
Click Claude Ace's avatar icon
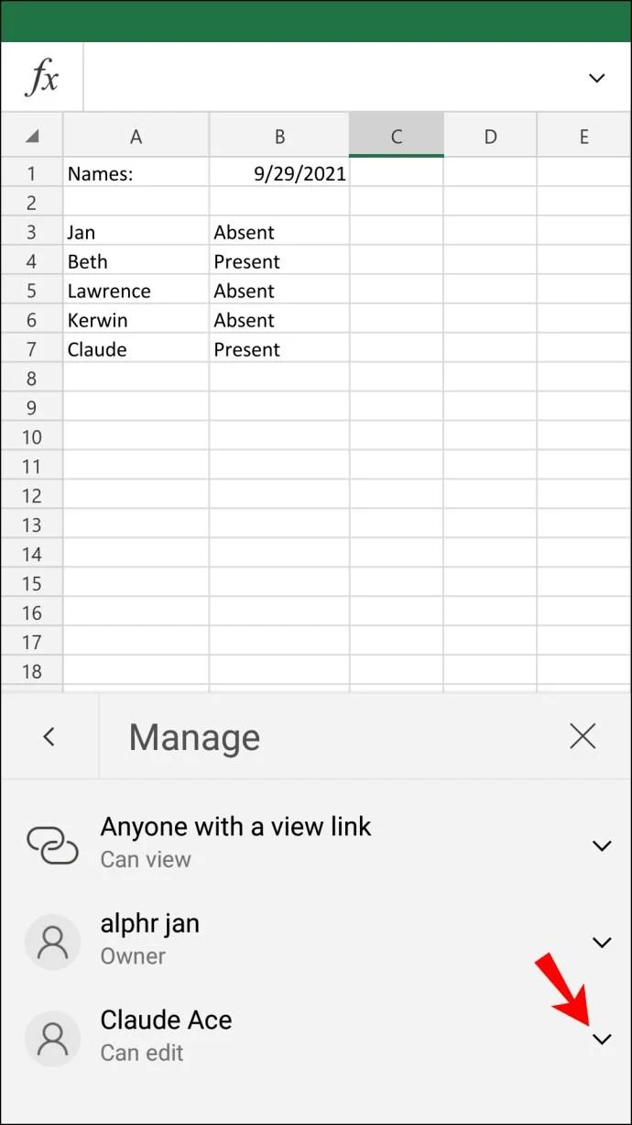point(53,1038)
